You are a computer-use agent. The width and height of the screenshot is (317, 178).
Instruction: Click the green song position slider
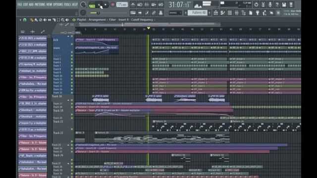[98, 13]
